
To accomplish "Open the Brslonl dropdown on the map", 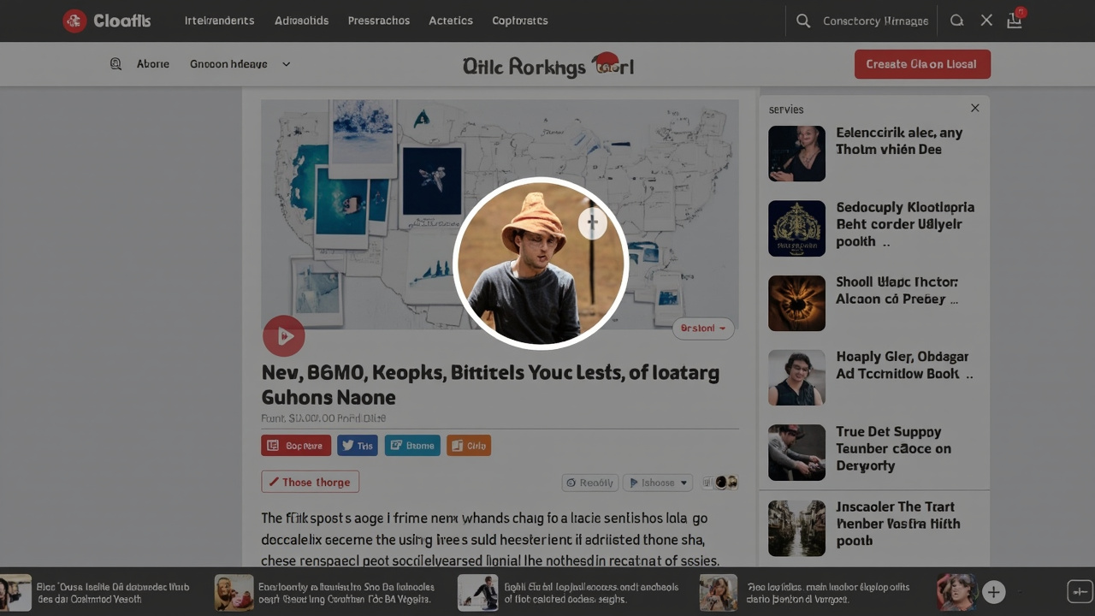I will tap(703, 329).
